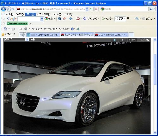The image size is (158, 136).
Task: Click the Home icon on the command bar
Action: click(5, 29)
